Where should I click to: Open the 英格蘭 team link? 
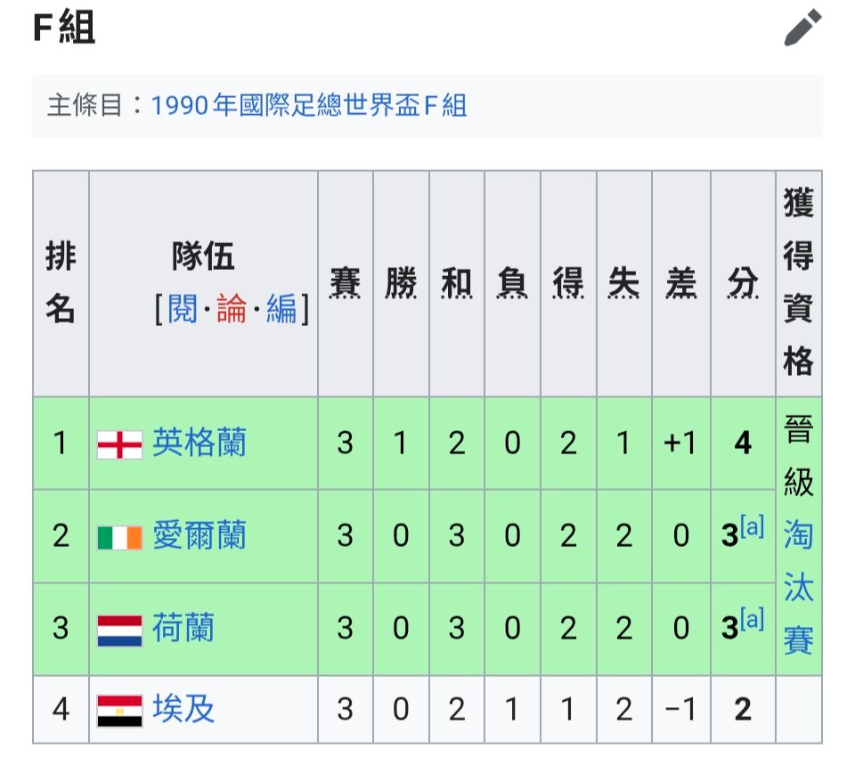[x=199, y=443]
